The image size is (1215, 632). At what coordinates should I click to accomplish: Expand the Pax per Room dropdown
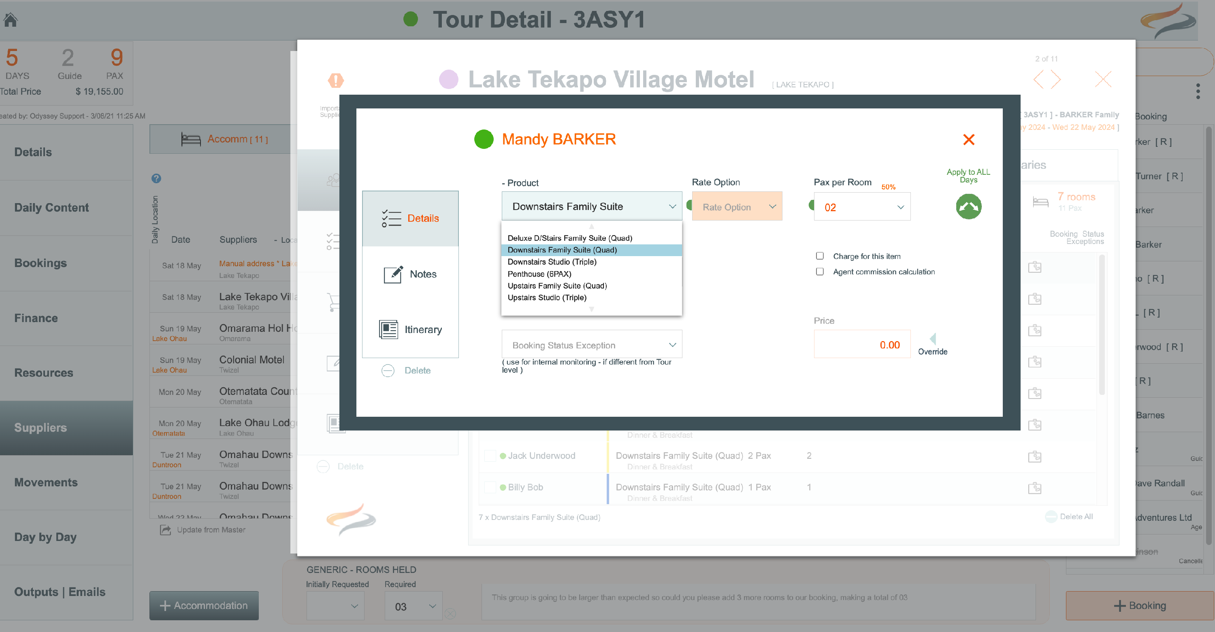(862, 207)
